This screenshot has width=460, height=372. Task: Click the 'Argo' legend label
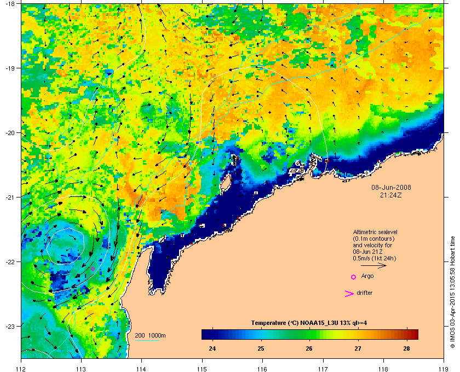click(x=367, y=276)
